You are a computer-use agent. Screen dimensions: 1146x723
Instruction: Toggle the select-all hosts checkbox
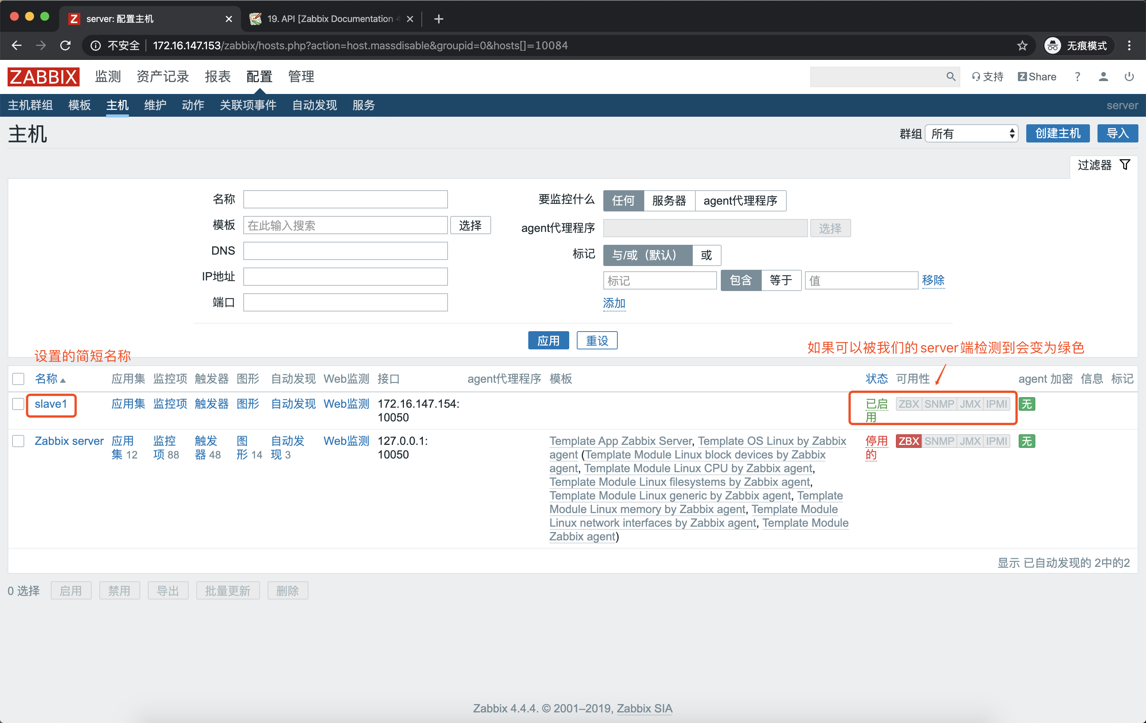pos(18,379)
